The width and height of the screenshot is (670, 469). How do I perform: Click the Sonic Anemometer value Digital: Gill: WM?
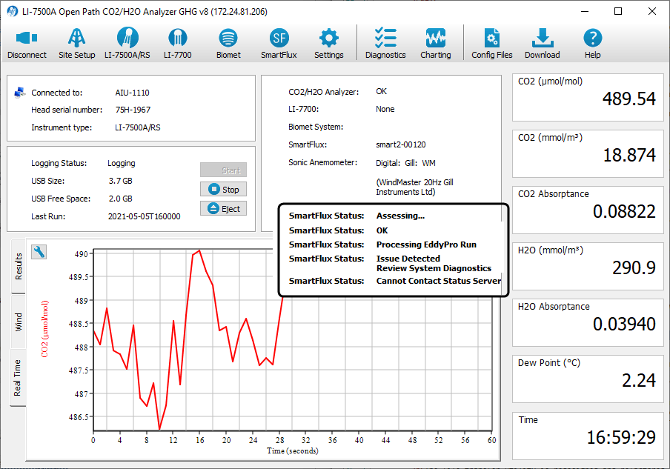click(405, 163)
